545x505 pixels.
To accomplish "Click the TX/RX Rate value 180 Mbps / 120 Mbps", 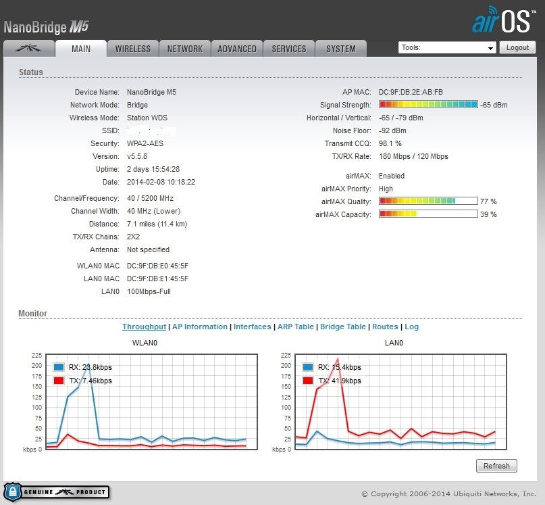I will tap(413, 156).
